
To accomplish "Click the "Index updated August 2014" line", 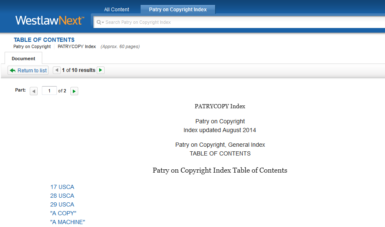I will pyautogui.click(x=220, y=130).
